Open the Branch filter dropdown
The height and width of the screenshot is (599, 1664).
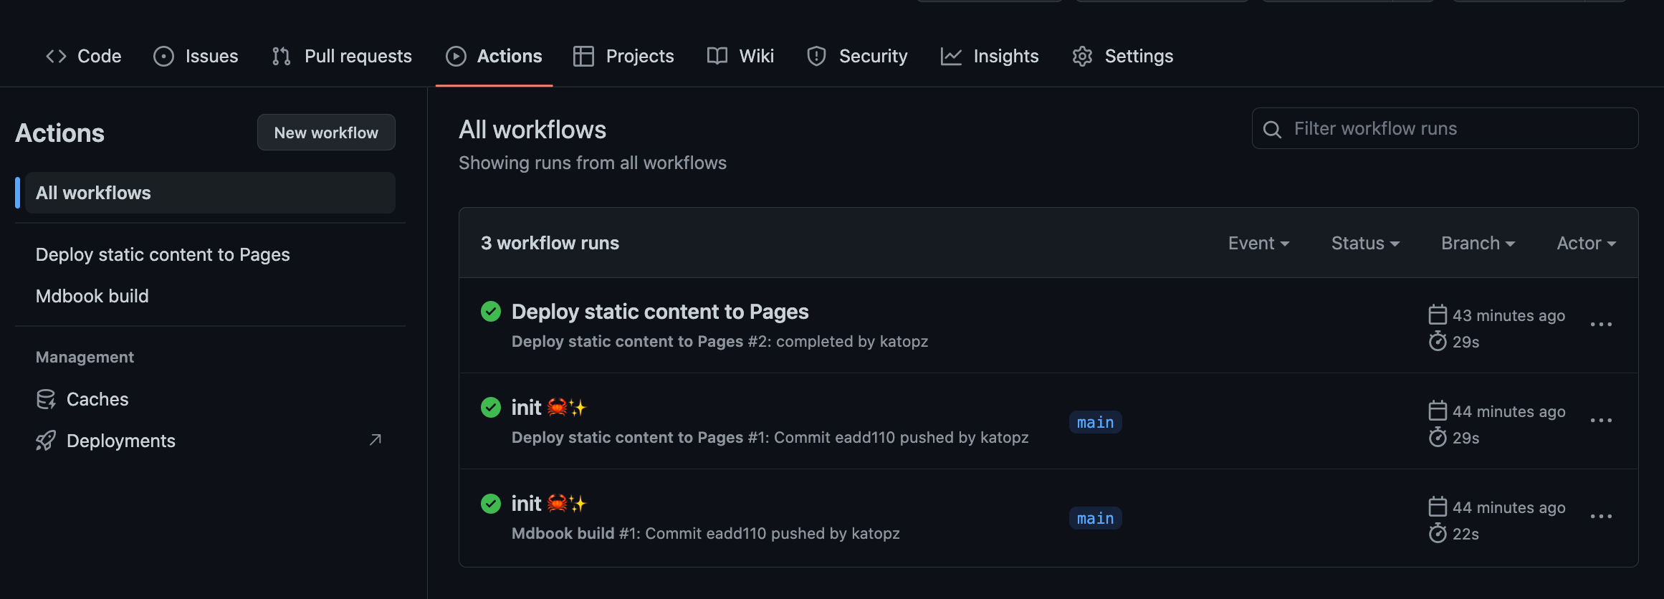pyautogui.click(x=1478, y=244)
